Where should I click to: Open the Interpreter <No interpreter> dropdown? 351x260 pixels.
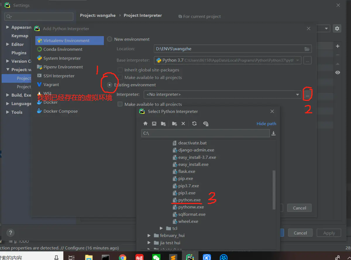click(x=222, y=94)
